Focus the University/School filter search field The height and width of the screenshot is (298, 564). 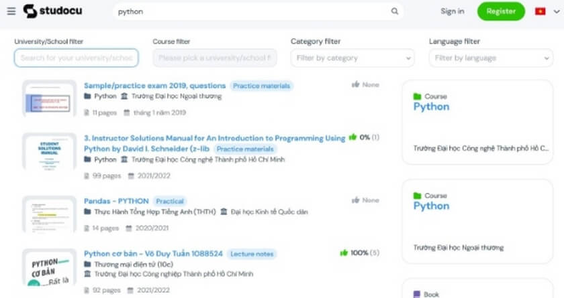click(77, 58)
